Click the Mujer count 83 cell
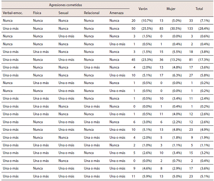 [161, 28]
